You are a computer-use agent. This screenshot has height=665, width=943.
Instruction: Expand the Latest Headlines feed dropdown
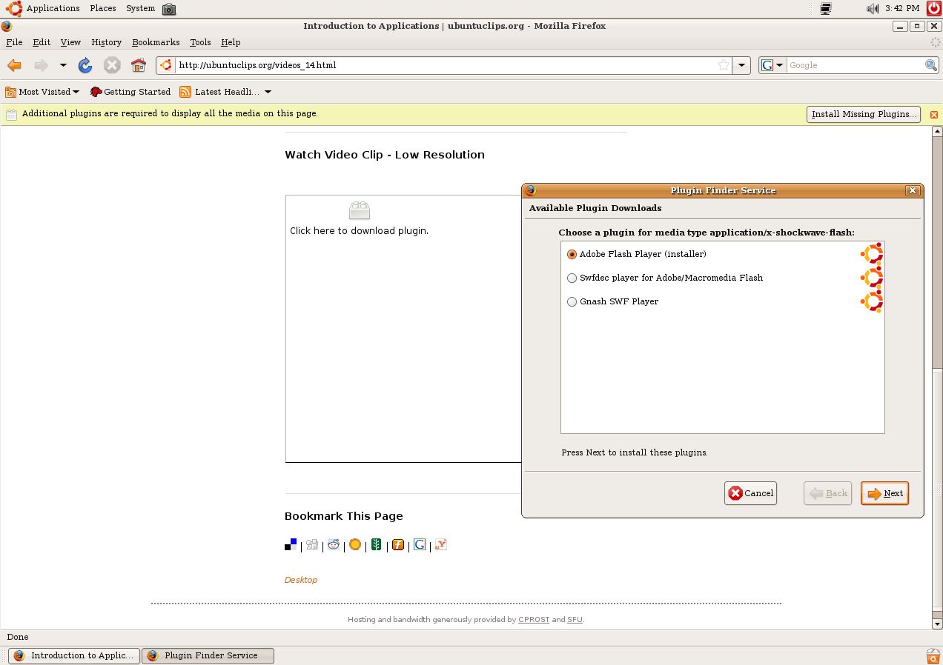268,92
